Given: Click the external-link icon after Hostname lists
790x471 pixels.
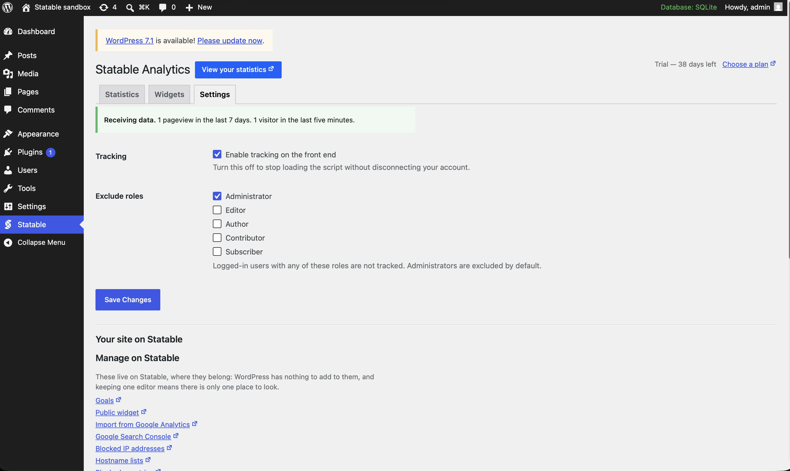Looking at the screenshot, I should (x=148, y=460).
